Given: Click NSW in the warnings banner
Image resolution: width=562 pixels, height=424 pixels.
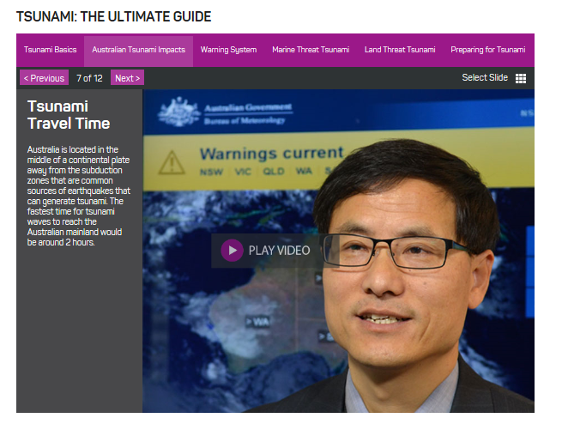Looking at the screenshot, I should 211,172.
